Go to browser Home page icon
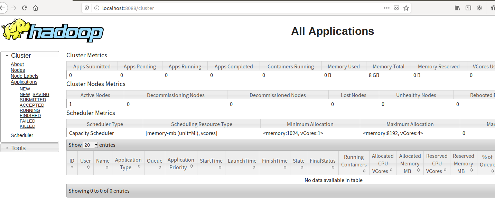 click(36, 8)
